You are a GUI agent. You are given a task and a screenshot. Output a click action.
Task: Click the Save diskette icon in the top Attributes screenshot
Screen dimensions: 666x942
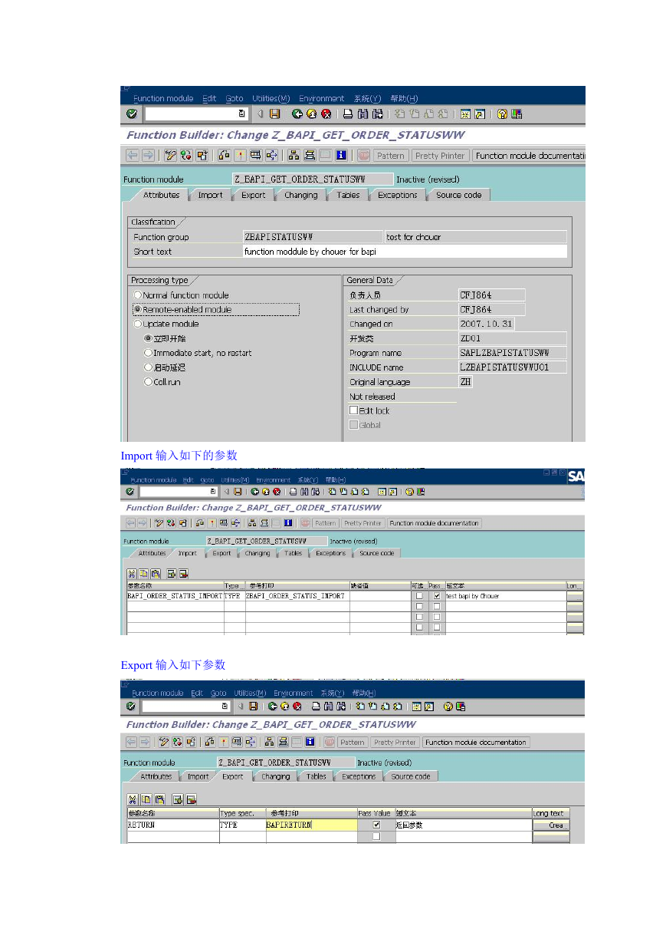[x=274, y=114]
